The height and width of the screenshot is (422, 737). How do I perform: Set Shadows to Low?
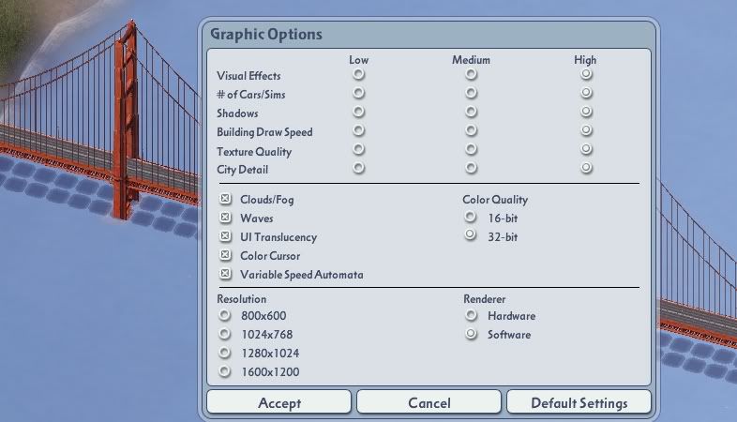point(358,112)
